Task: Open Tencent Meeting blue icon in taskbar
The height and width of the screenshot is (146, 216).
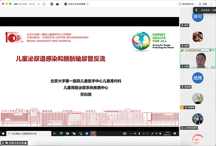Action: 87,133
